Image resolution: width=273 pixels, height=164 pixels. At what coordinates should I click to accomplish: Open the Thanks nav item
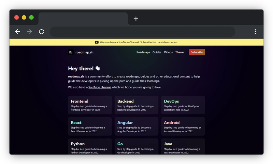click(x=180, y=52)
